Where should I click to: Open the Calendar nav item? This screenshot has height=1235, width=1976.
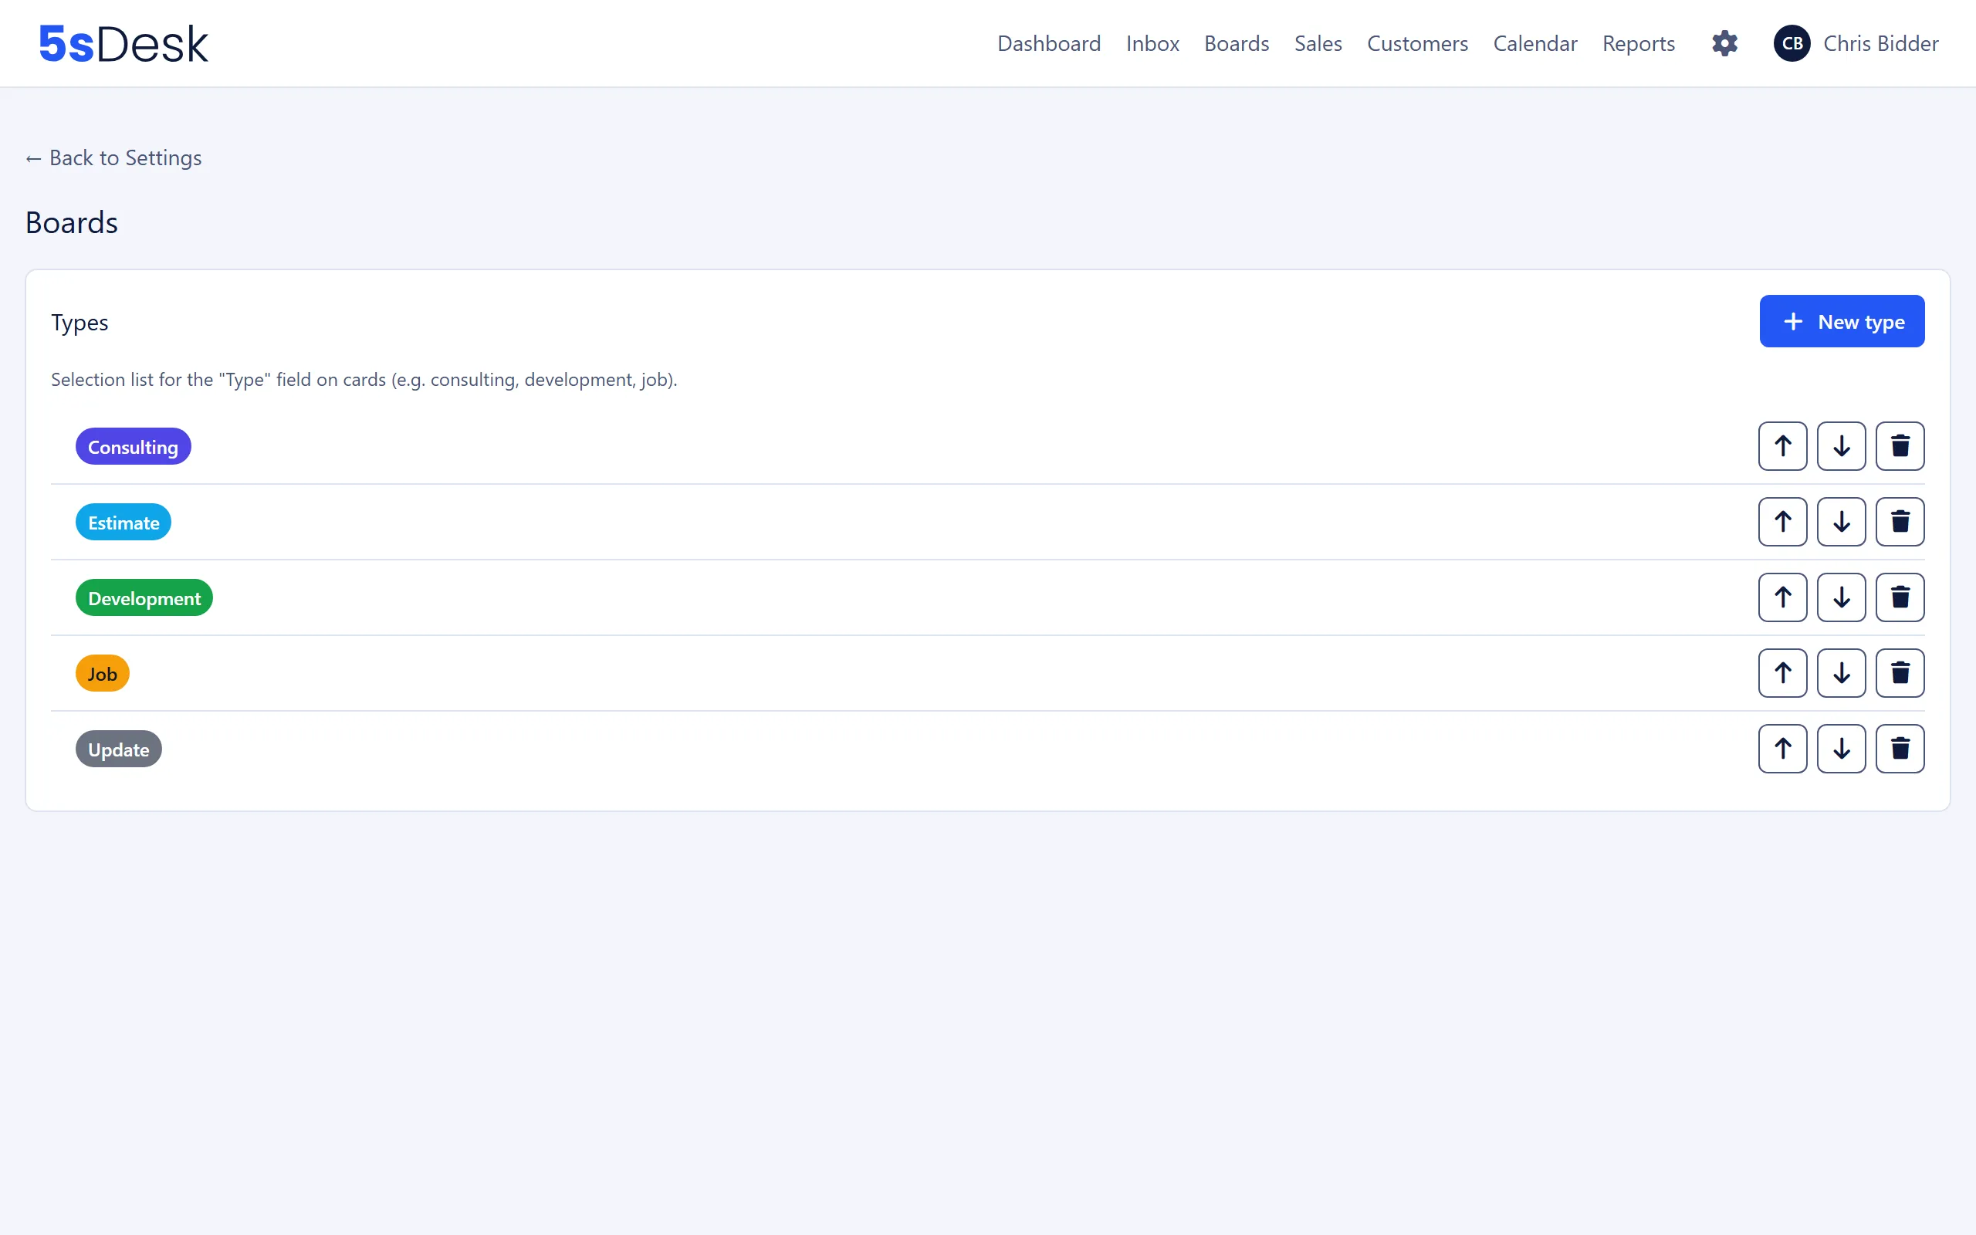point(1535,43)
